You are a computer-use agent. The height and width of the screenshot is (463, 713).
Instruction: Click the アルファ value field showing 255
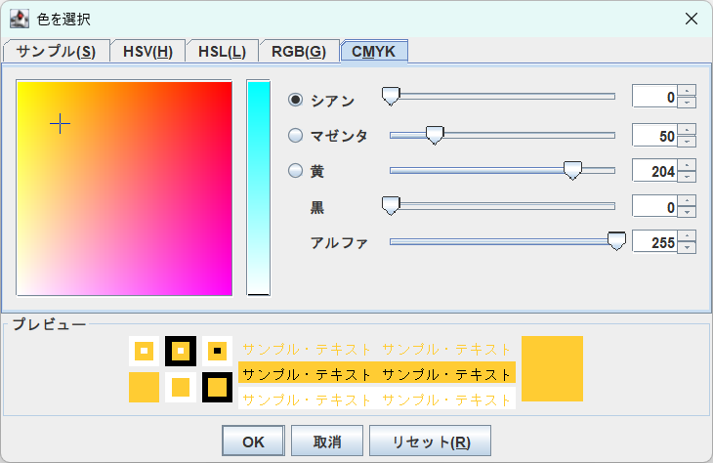pos(654,242)
